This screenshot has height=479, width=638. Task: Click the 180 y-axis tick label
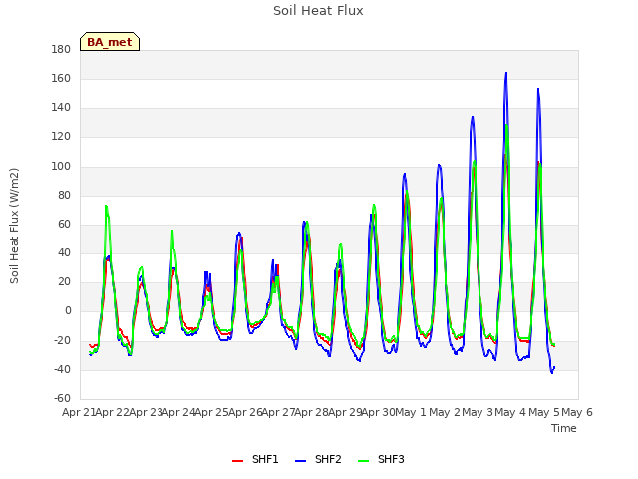point(61,49)
